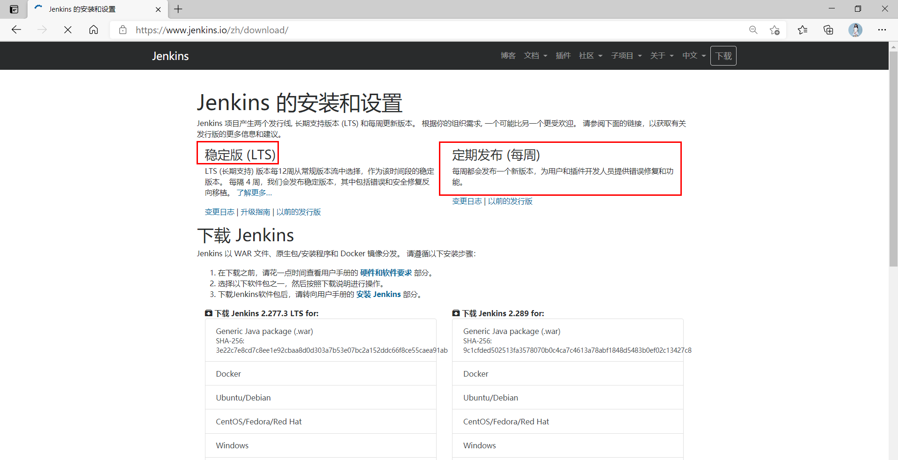Open the 硬件和软件要求 link
898x460 pixels.
[x=386, y=273]
